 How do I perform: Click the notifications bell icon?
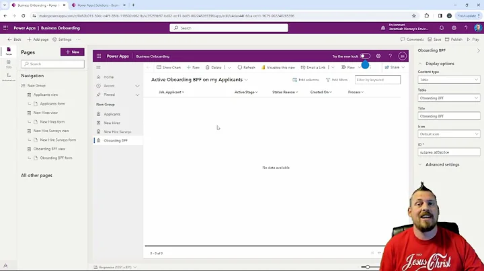coord(442,28)
